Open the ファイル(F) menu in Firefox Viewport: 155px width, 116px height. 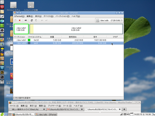coord(14,106)
